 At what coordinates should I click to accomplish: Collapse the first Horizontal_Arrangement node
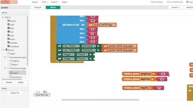click(x=5, y=57)
